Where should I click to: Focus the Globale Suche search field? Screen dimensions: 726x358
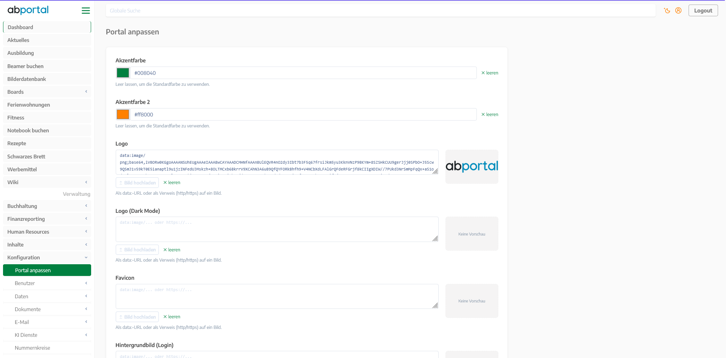[x=380, y=11]
